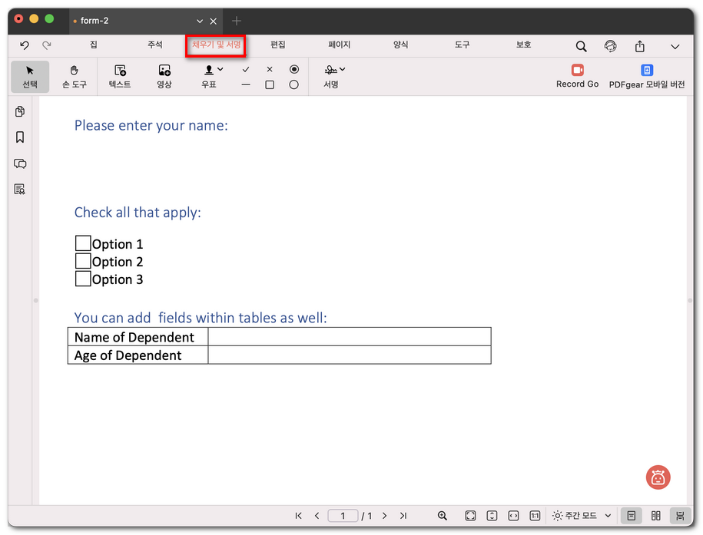
Task: Open the signature (서명) dropdown
Action: pyautogui.click(x=342, y=70)
